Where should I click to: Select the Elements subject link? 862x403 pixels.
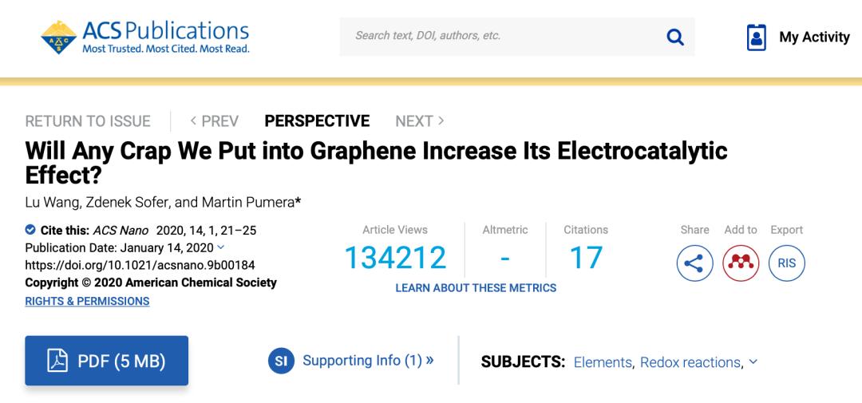604,362
